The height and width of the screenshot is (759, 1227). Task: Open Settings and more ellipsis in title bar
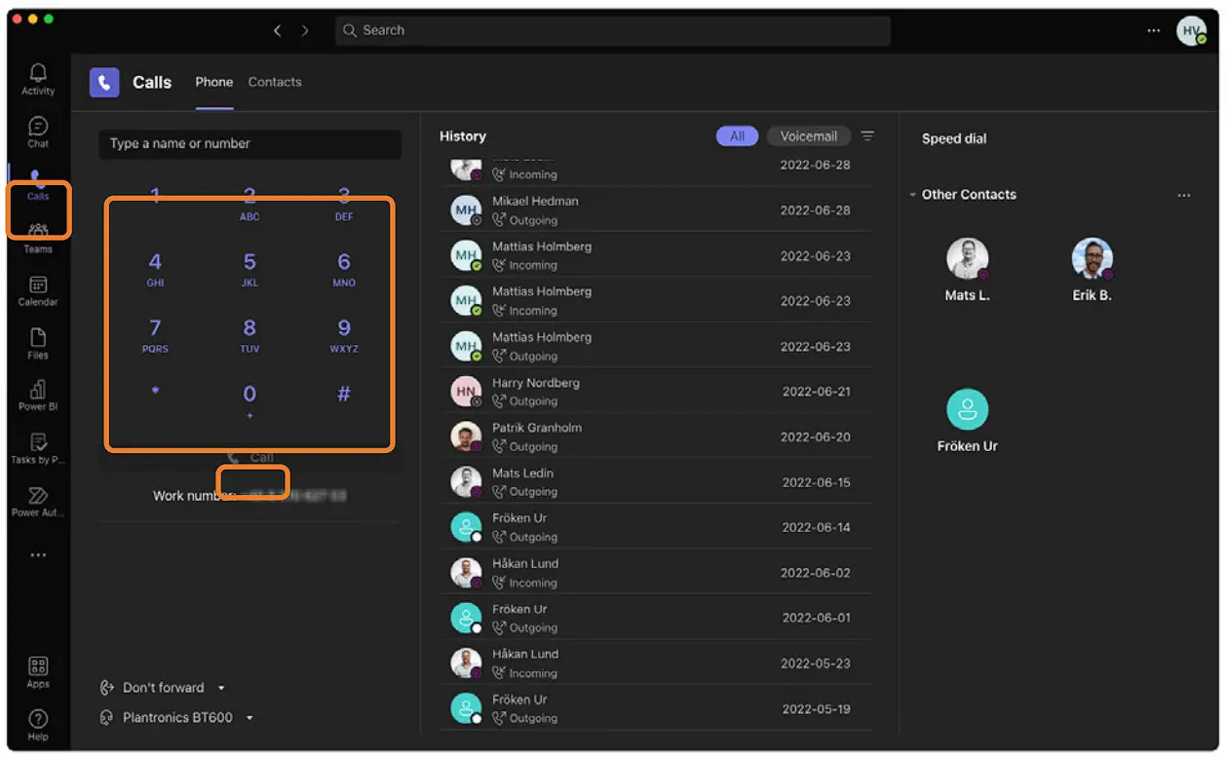coord(1154,31)
